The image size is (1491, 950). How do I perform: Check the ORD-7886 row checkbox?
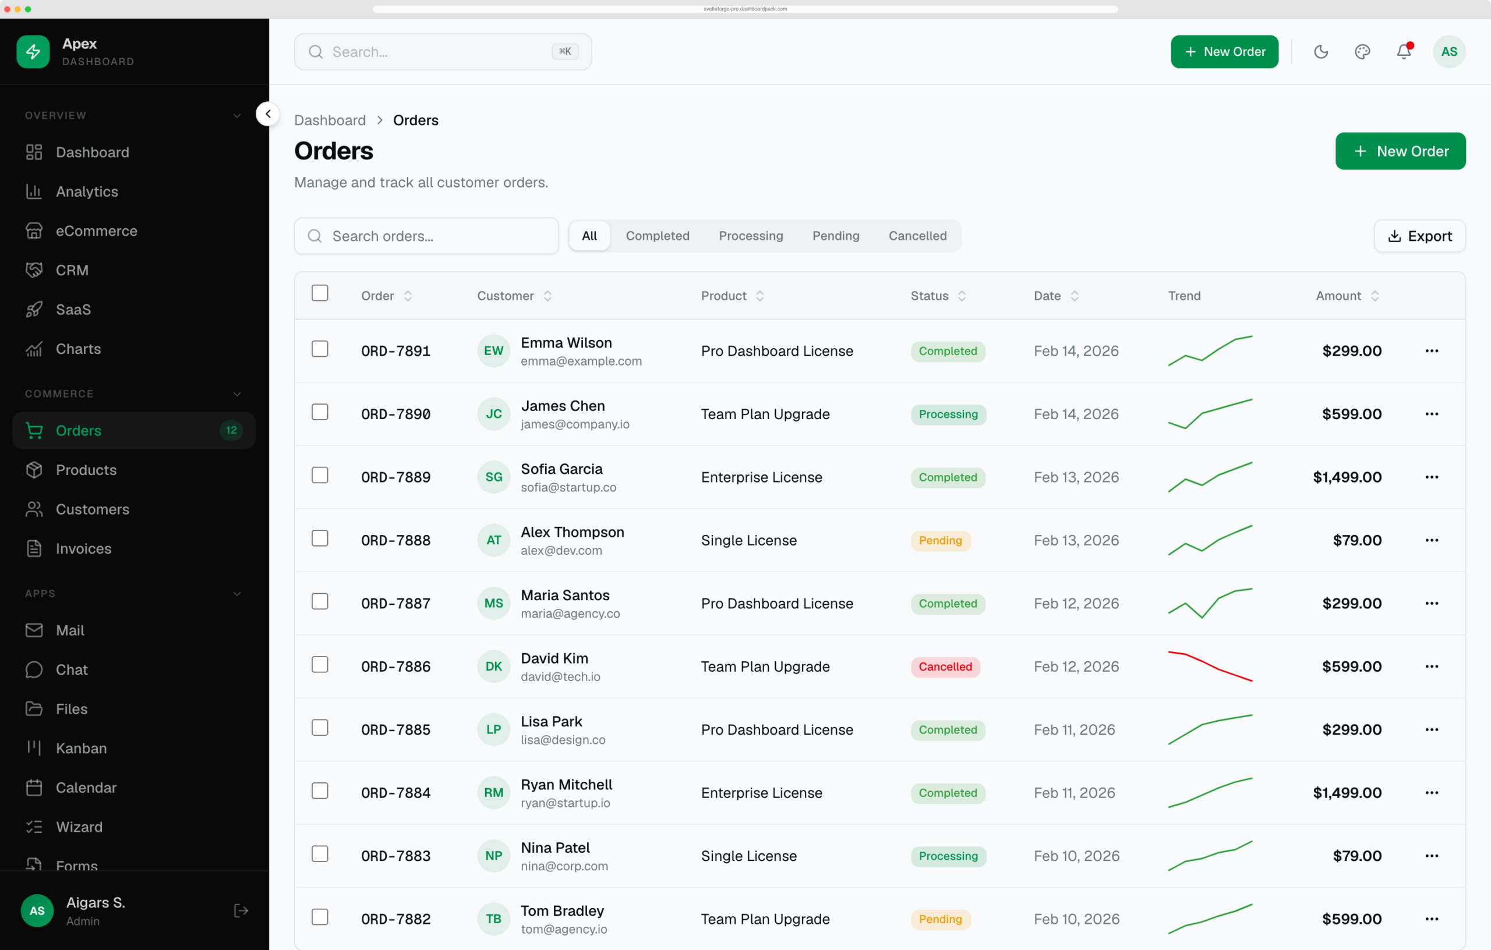[x=320, y=665]
